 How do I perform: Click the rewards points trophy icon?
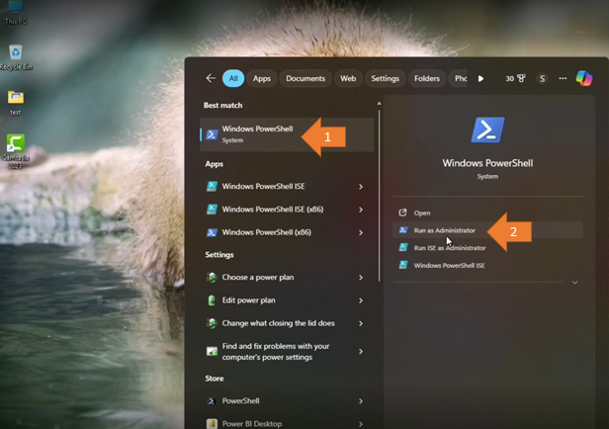click(521, 78)
